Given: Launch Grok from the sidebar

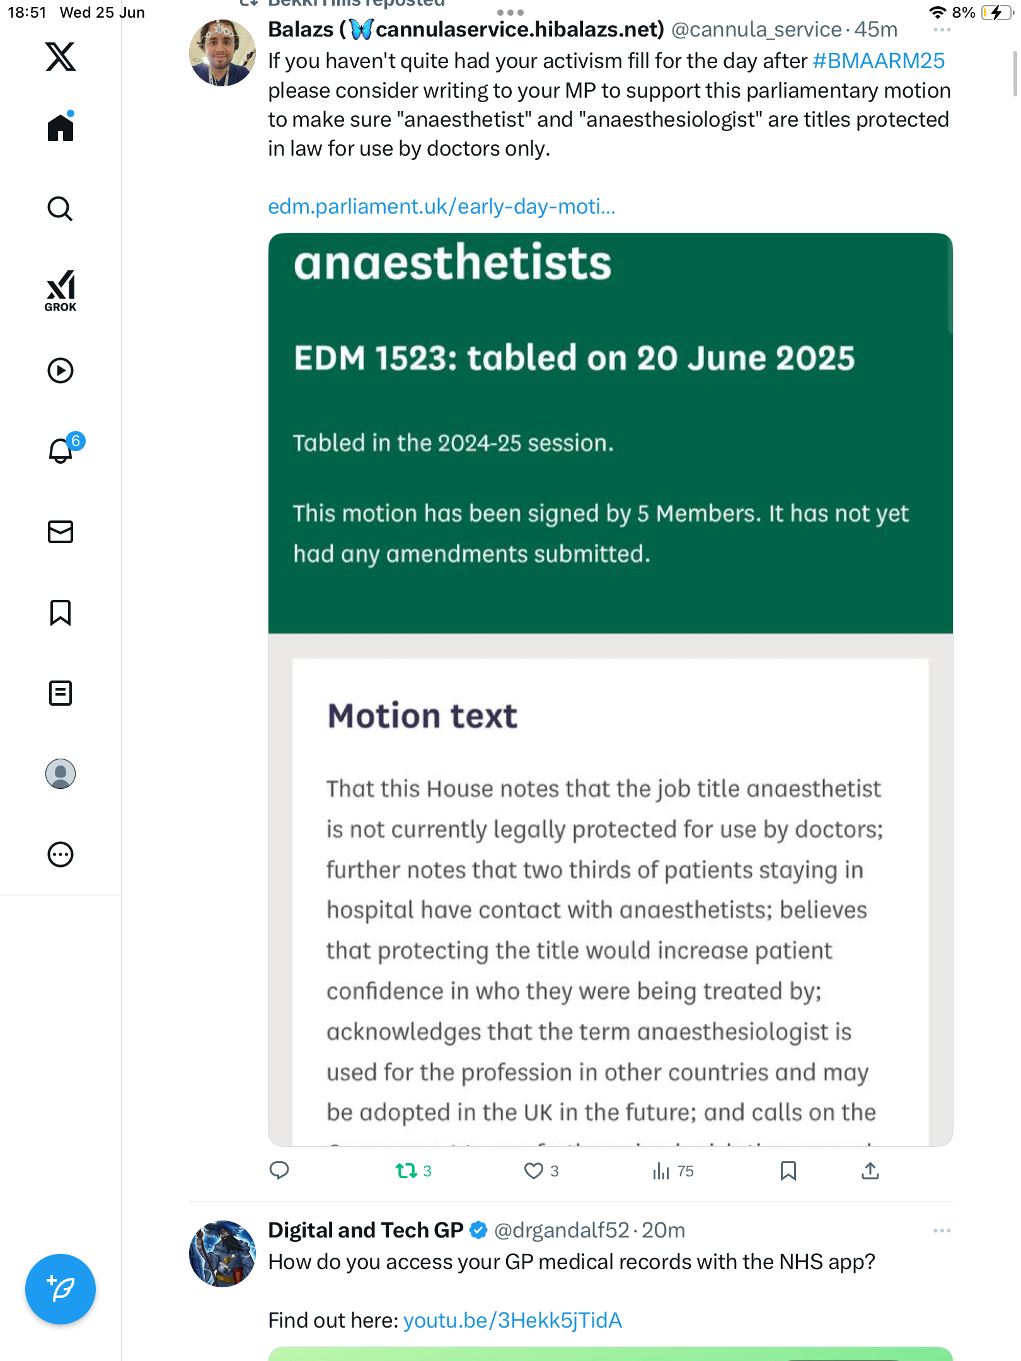Looking at the screenshot, I should pyautogui.click(x=61, y=291).
